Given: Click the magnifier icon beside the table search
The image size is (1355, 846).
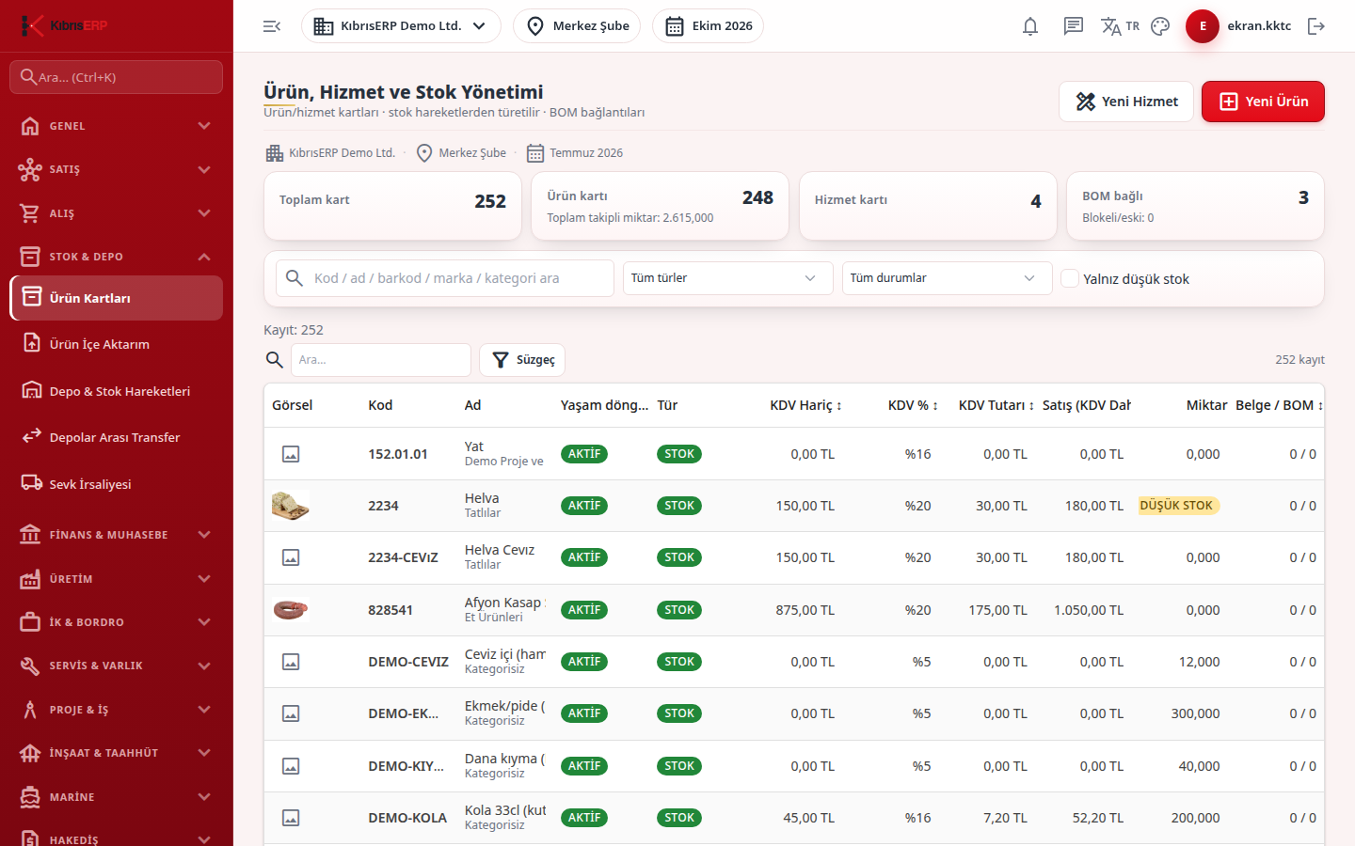Looking at the screenshot, I should [x=275, y=360].
